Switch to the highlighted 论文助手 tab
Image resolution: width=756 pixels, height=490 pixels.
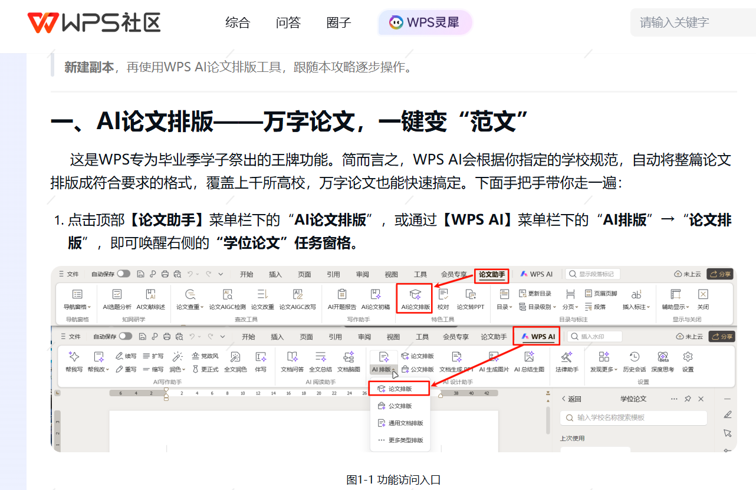(x=492, y=274)
